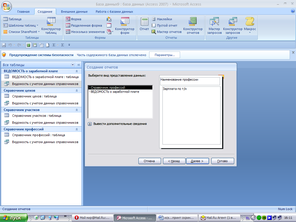Collapse the Справочник профессий group
296x222 pixels.
[77, 129]
